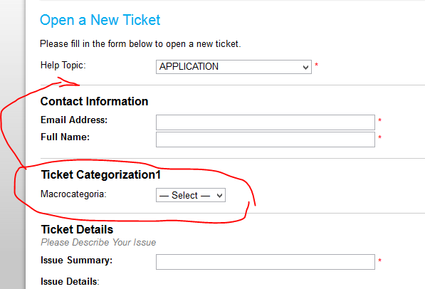The image size is (425, 289).
Task: Click the Issue Summary input field
Action: [266, 262]
